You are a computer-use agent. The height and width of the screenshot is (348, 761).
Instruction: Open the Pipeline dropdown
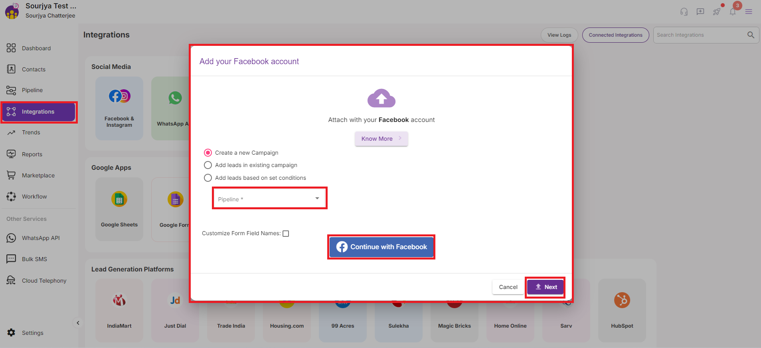coord(270,199)
